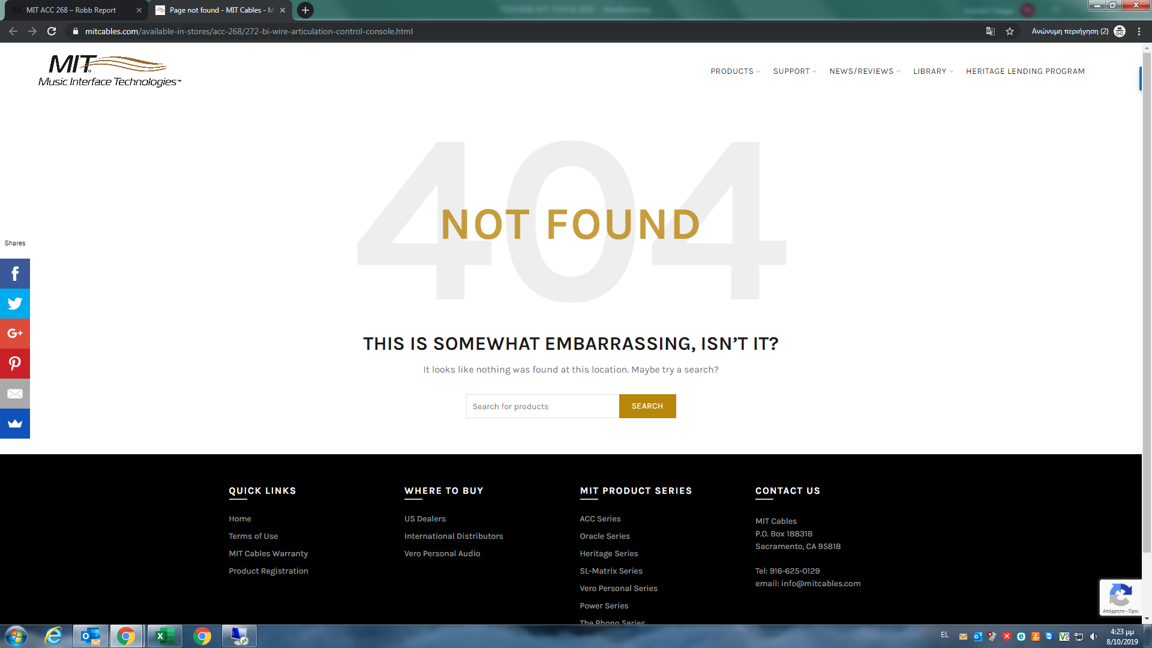This screenshot has height=648, width=1152.
Task: Bookmark this page with star icon
Action: click(1010, 31)
